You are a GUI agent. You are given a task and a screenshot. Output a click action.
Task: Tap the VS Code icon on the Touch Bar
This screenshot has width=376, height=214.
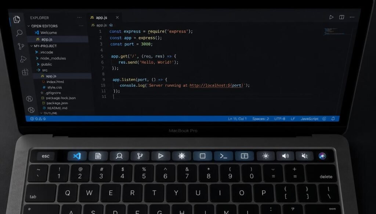coord(77,156)
